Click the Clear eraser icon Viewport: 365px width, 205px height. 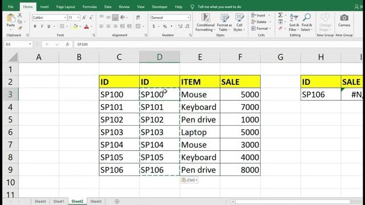(281, 28)
